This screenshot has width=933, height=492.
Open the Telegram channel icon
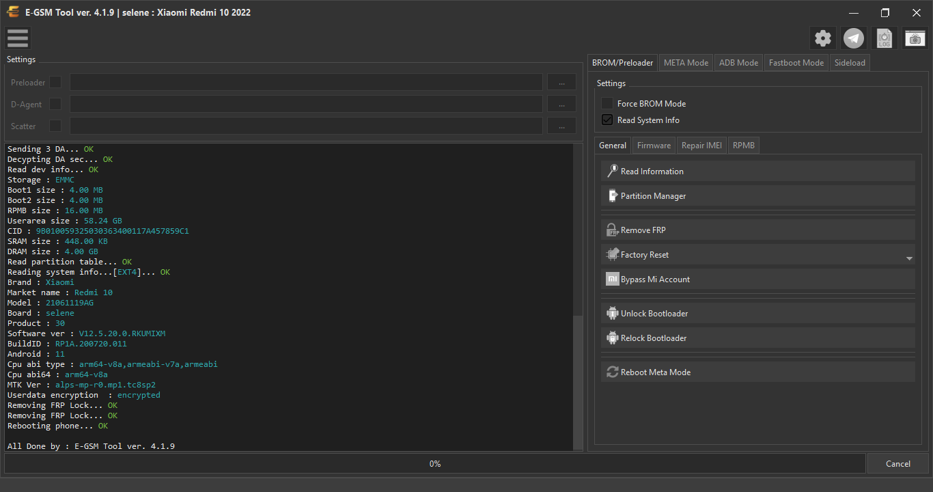tap(854, 38)
